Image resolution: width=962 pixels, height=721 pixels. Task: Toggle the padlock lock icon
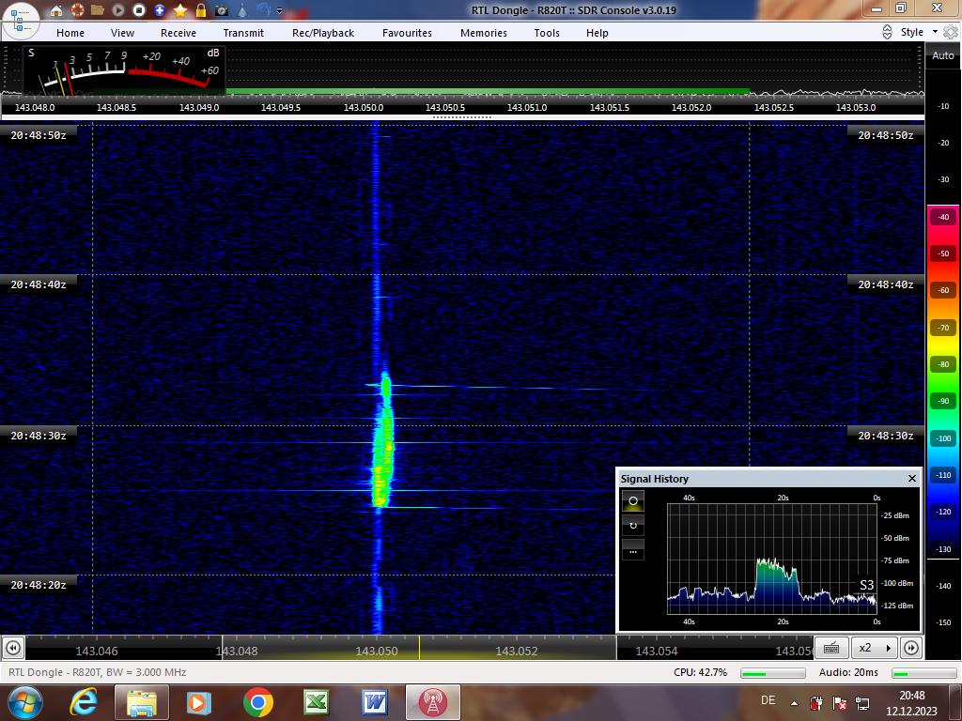coord(201,9)
